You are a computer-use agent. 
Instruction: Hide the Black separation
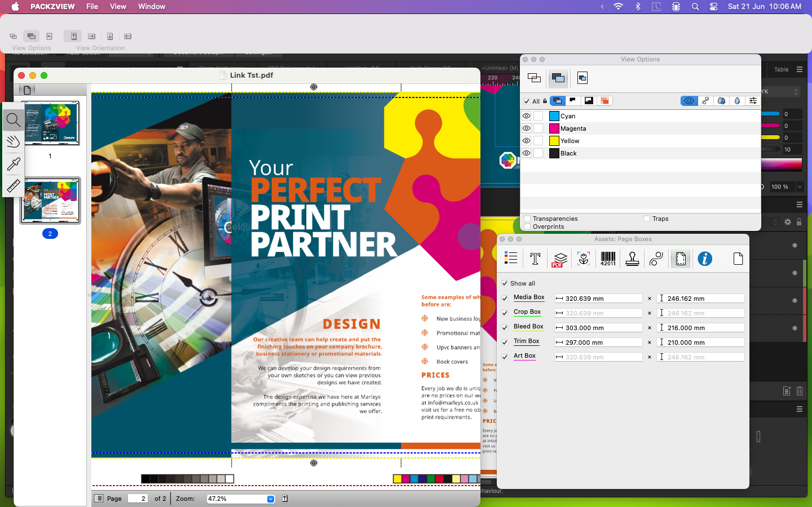526,153
